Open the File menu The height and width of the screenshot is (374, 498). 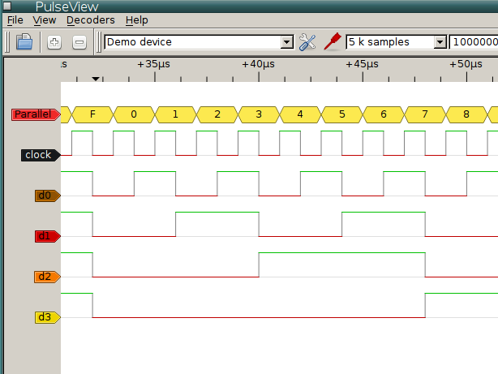[15, 20]
